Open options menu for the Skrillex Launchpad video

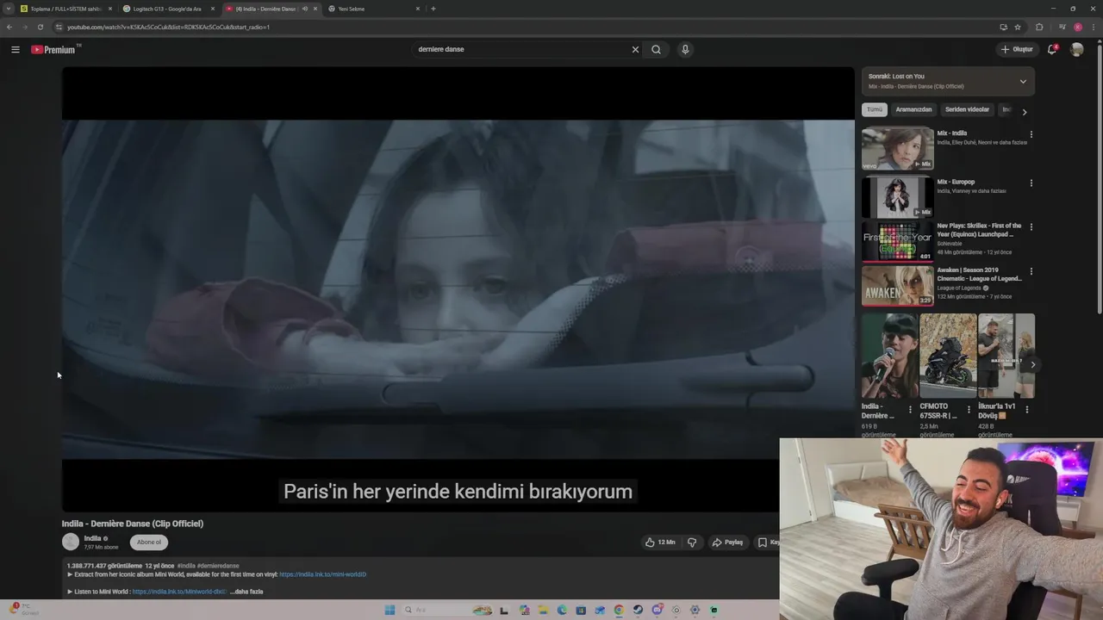(x=1031, y=227)
